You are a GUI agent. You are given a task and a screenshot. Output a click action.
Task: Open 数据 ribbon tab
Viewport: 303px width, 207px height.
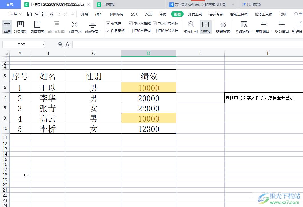149,14
